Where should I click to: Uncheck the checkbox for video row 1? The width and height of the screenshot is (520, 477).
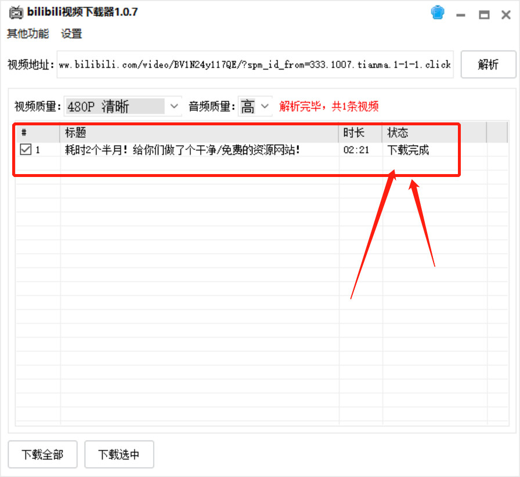pyautogui.click(x=26, y=150)
